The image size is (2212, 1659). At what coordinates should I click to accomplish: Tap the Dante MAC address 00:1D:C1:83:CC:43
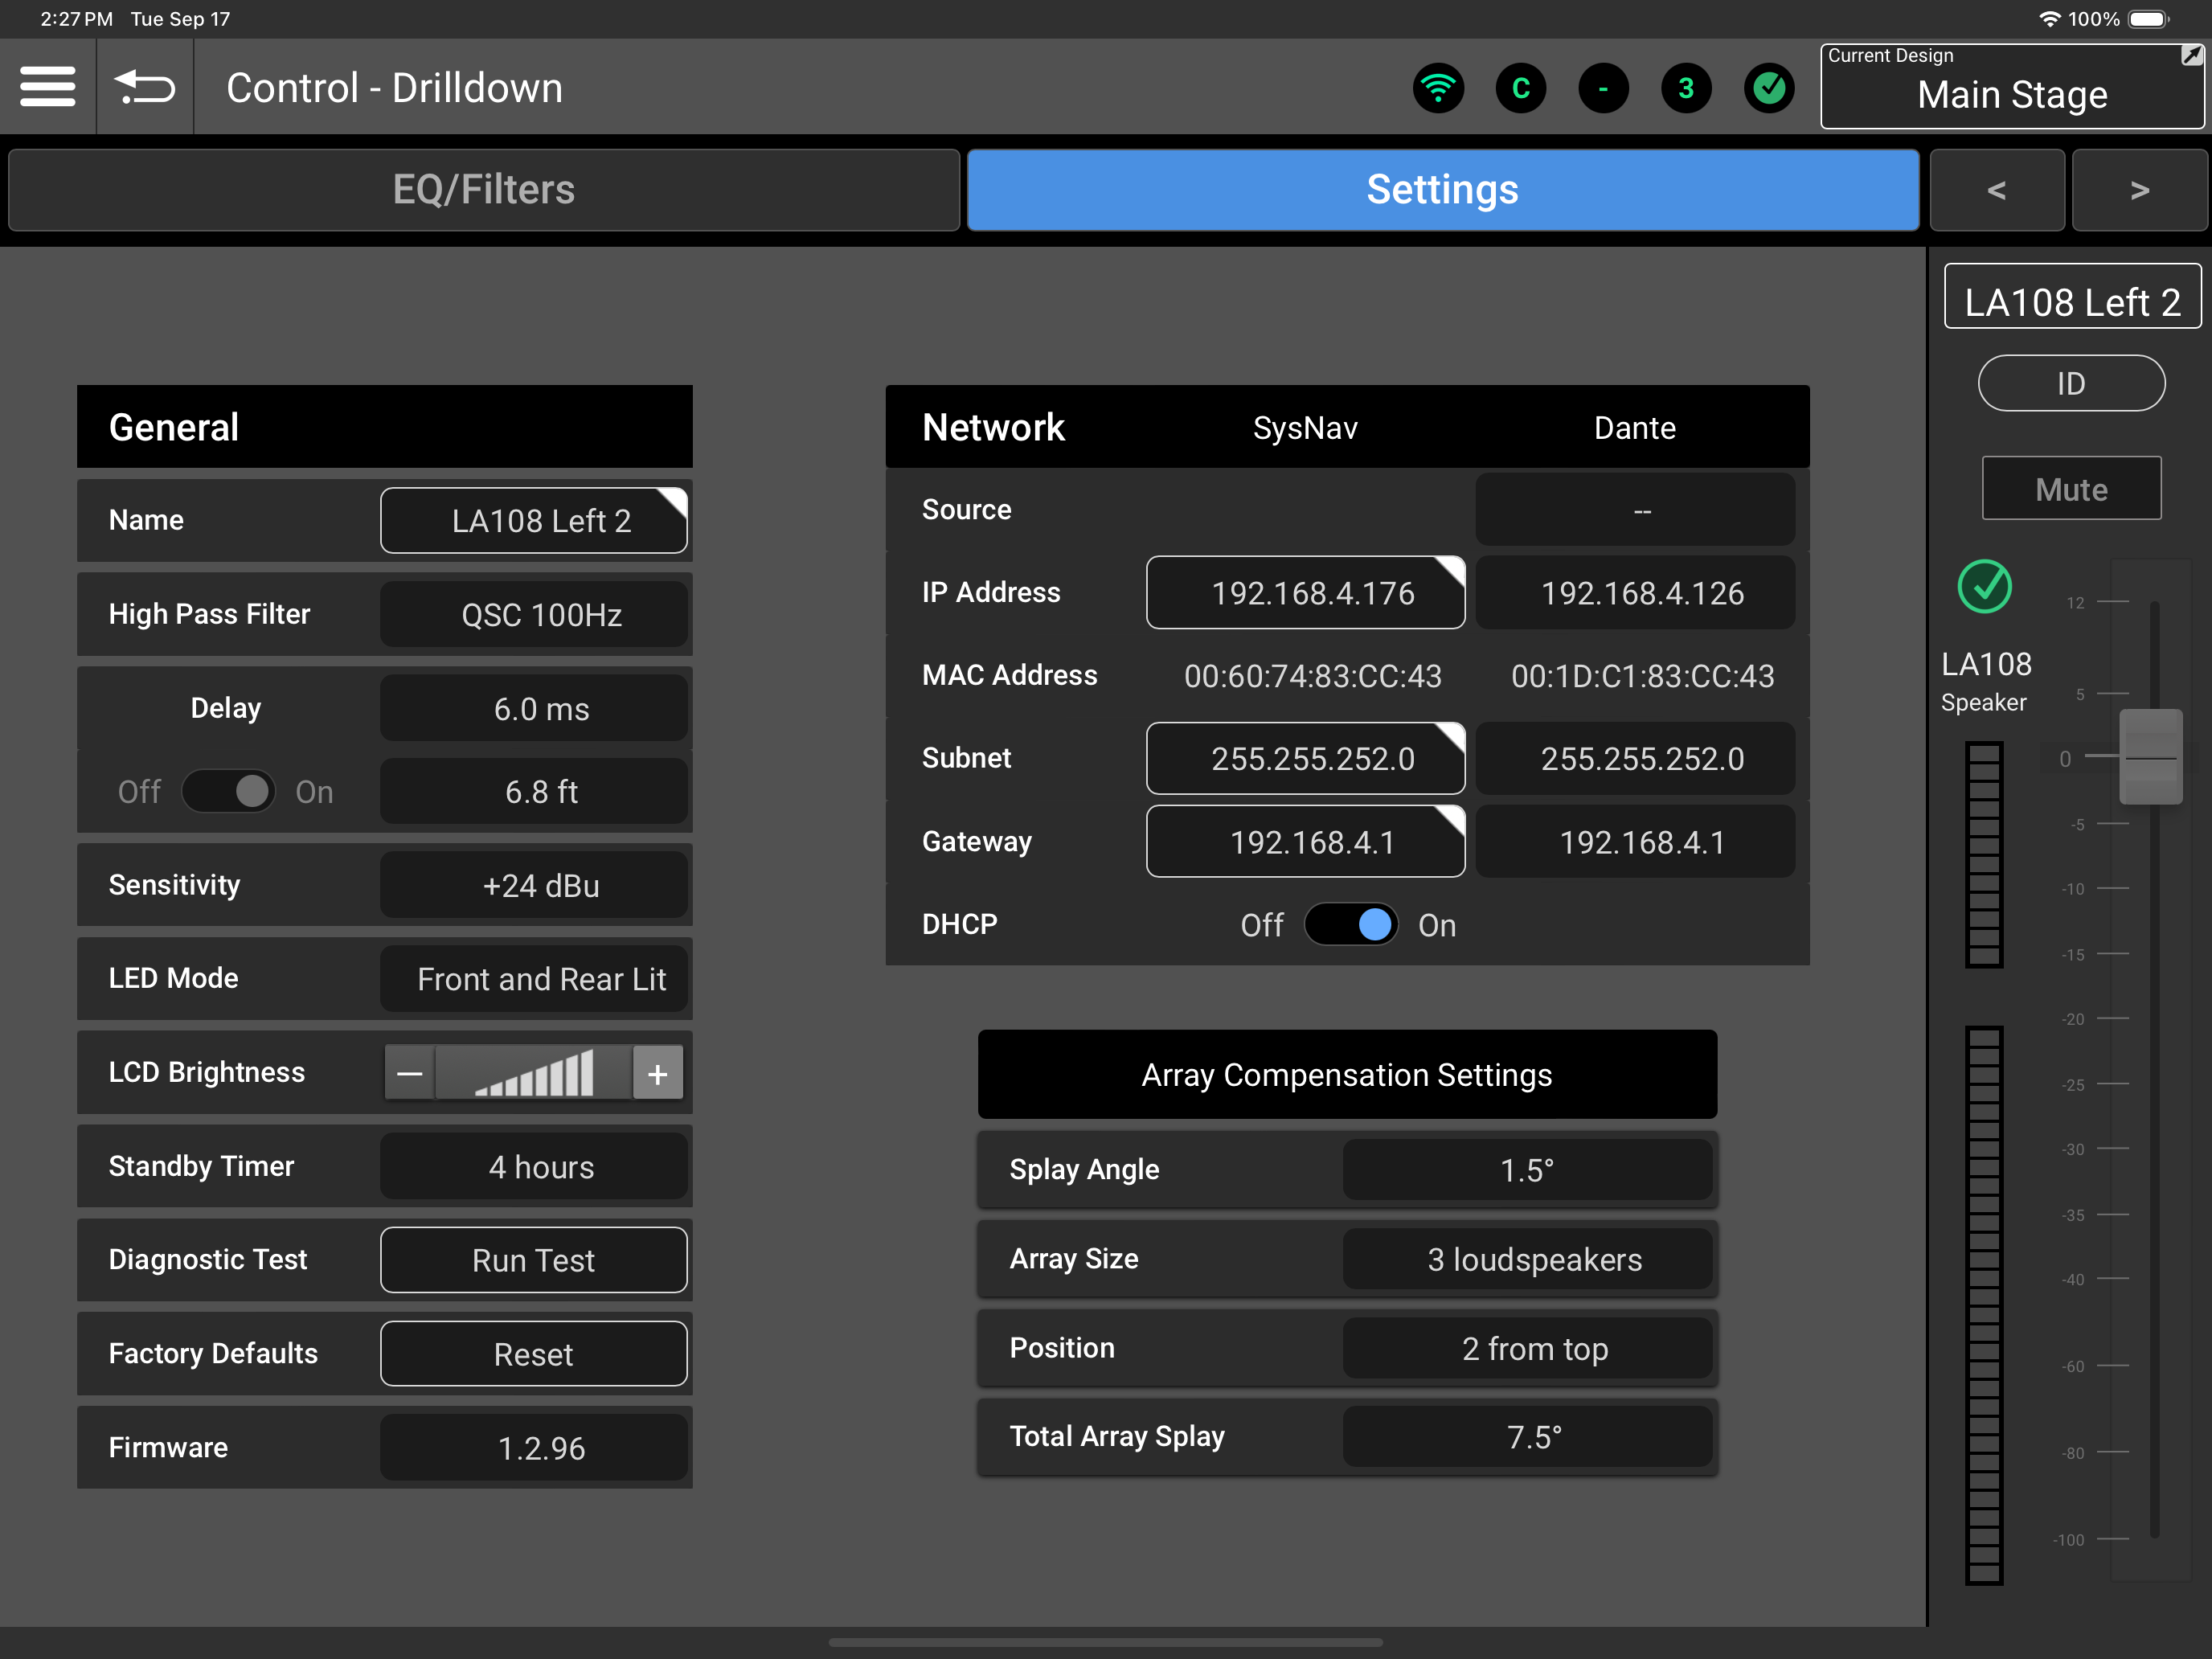[x=1642, y=676]
